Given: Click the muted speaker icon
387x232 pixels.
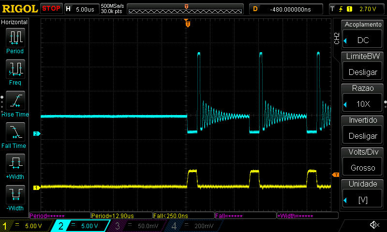Looking at the screenshot, I should click(374, 225).
